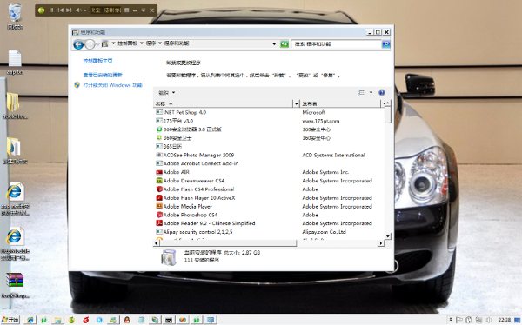
Task: Sort the list by the Publisher column header
Action: tap(339, 103)
